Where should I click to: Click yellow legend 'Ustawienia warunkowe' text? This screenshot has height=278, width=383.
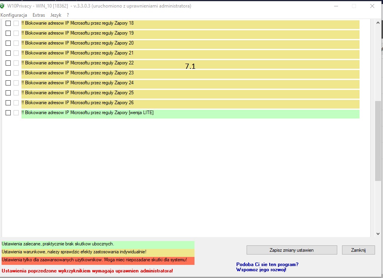tap(74, 252)
